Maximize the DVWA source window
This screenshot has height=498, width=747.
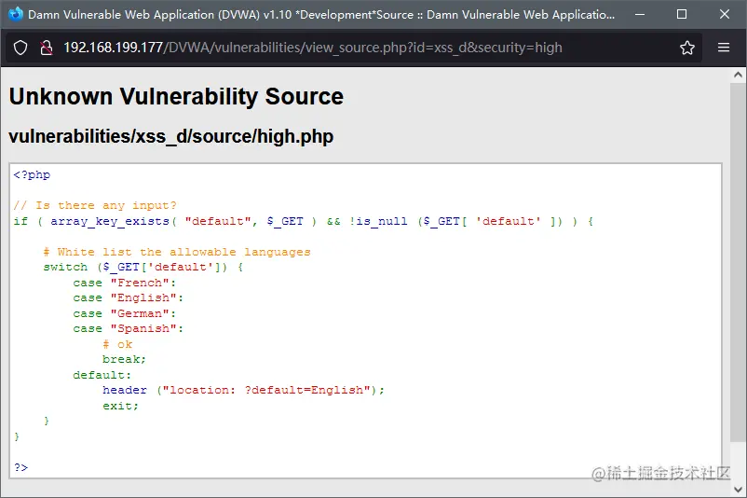pos(682,14)
